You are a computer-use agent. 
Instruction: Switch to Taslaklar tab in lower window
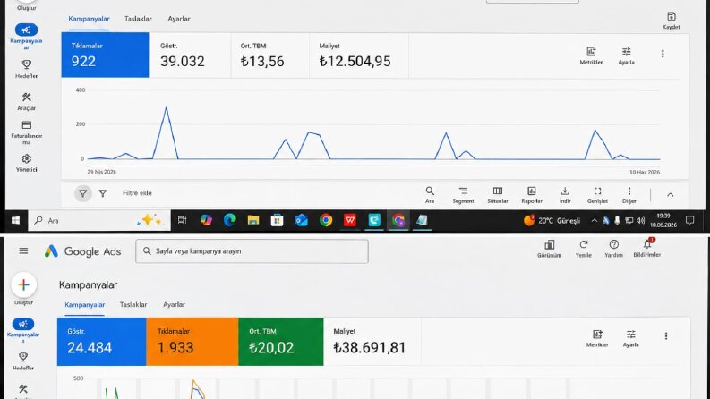click(x=133, y=305)
